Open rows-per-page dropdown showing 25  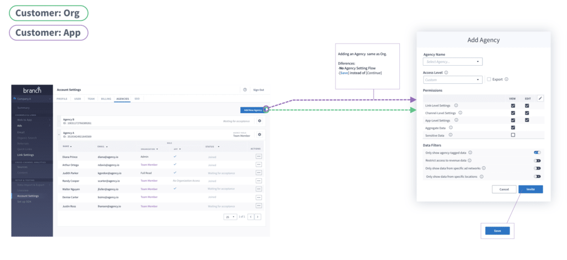point(230,217)
